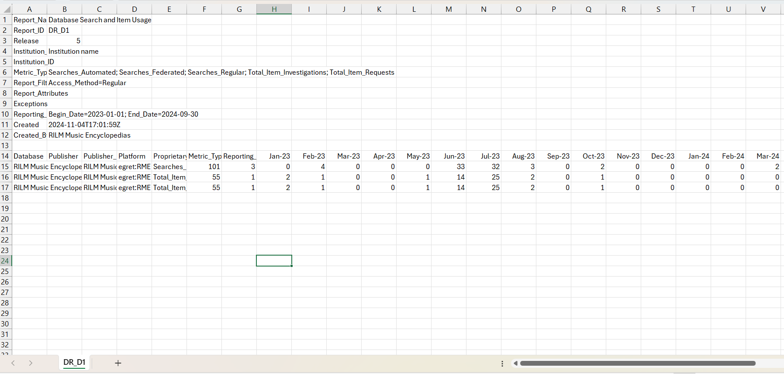
Task: Select row 1 header
Action: click(5, 20)
